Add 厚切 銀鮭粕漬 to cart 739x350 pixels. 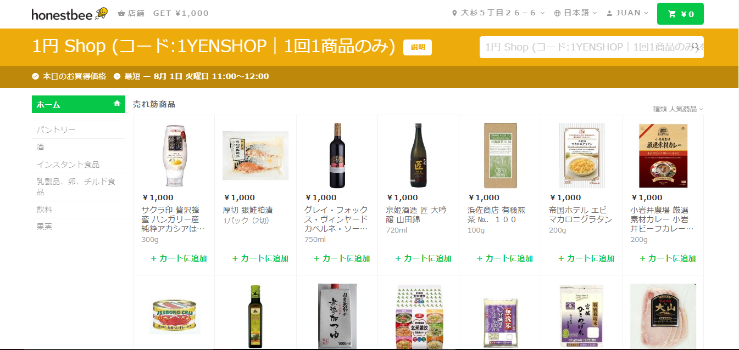260,258
